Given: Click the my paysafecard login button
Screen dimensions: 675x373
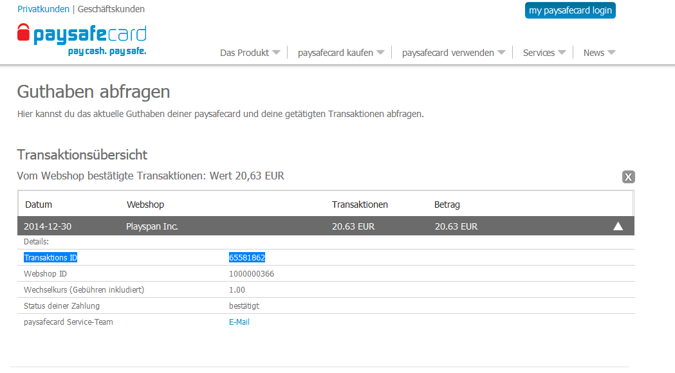Looking at the screenshot, I should point(570,10).
